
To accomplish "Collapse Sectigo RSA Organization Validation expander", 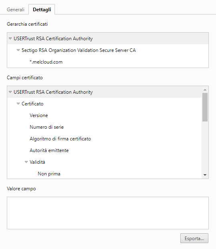I will tap(18, 50).
